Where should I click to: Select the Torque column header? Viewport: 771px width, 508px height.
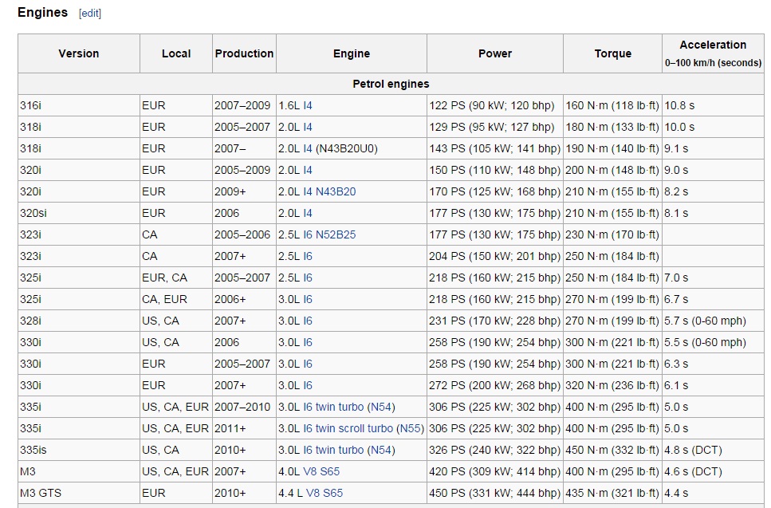612,53
